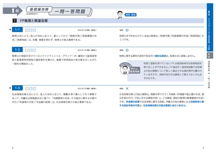Select the 基礎編攻略 rounded label
This screenshot has width=216, height=155.
click(x=39, y=9)
